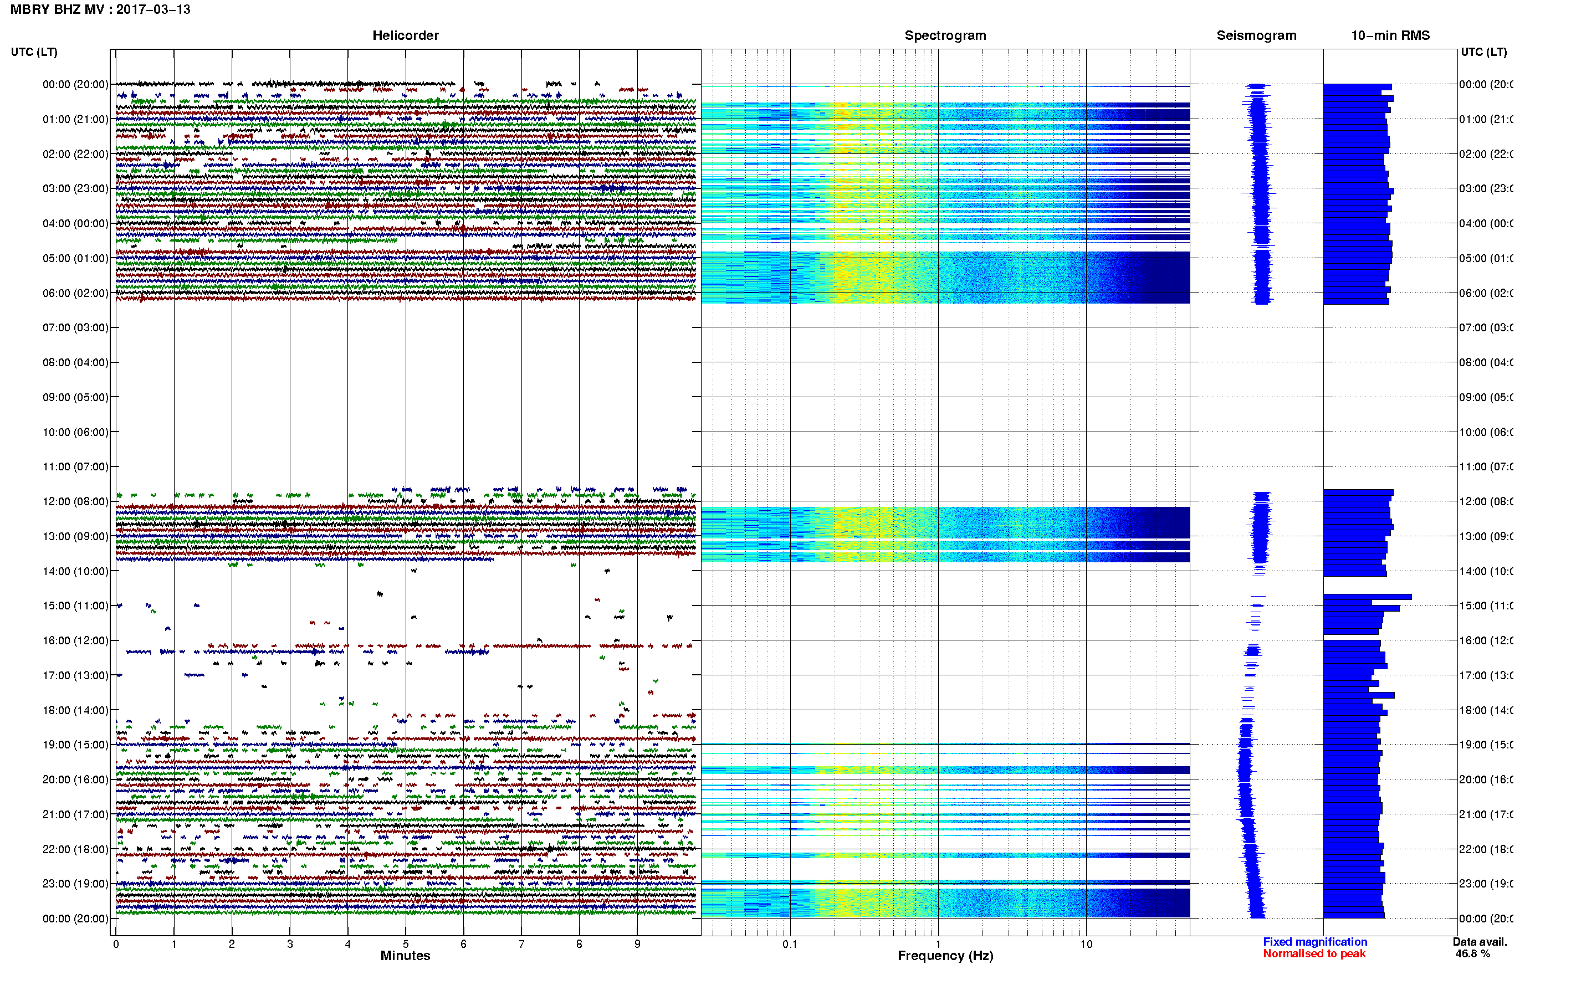Click the left '16:00 (12:00)' time label

(75, 640)
